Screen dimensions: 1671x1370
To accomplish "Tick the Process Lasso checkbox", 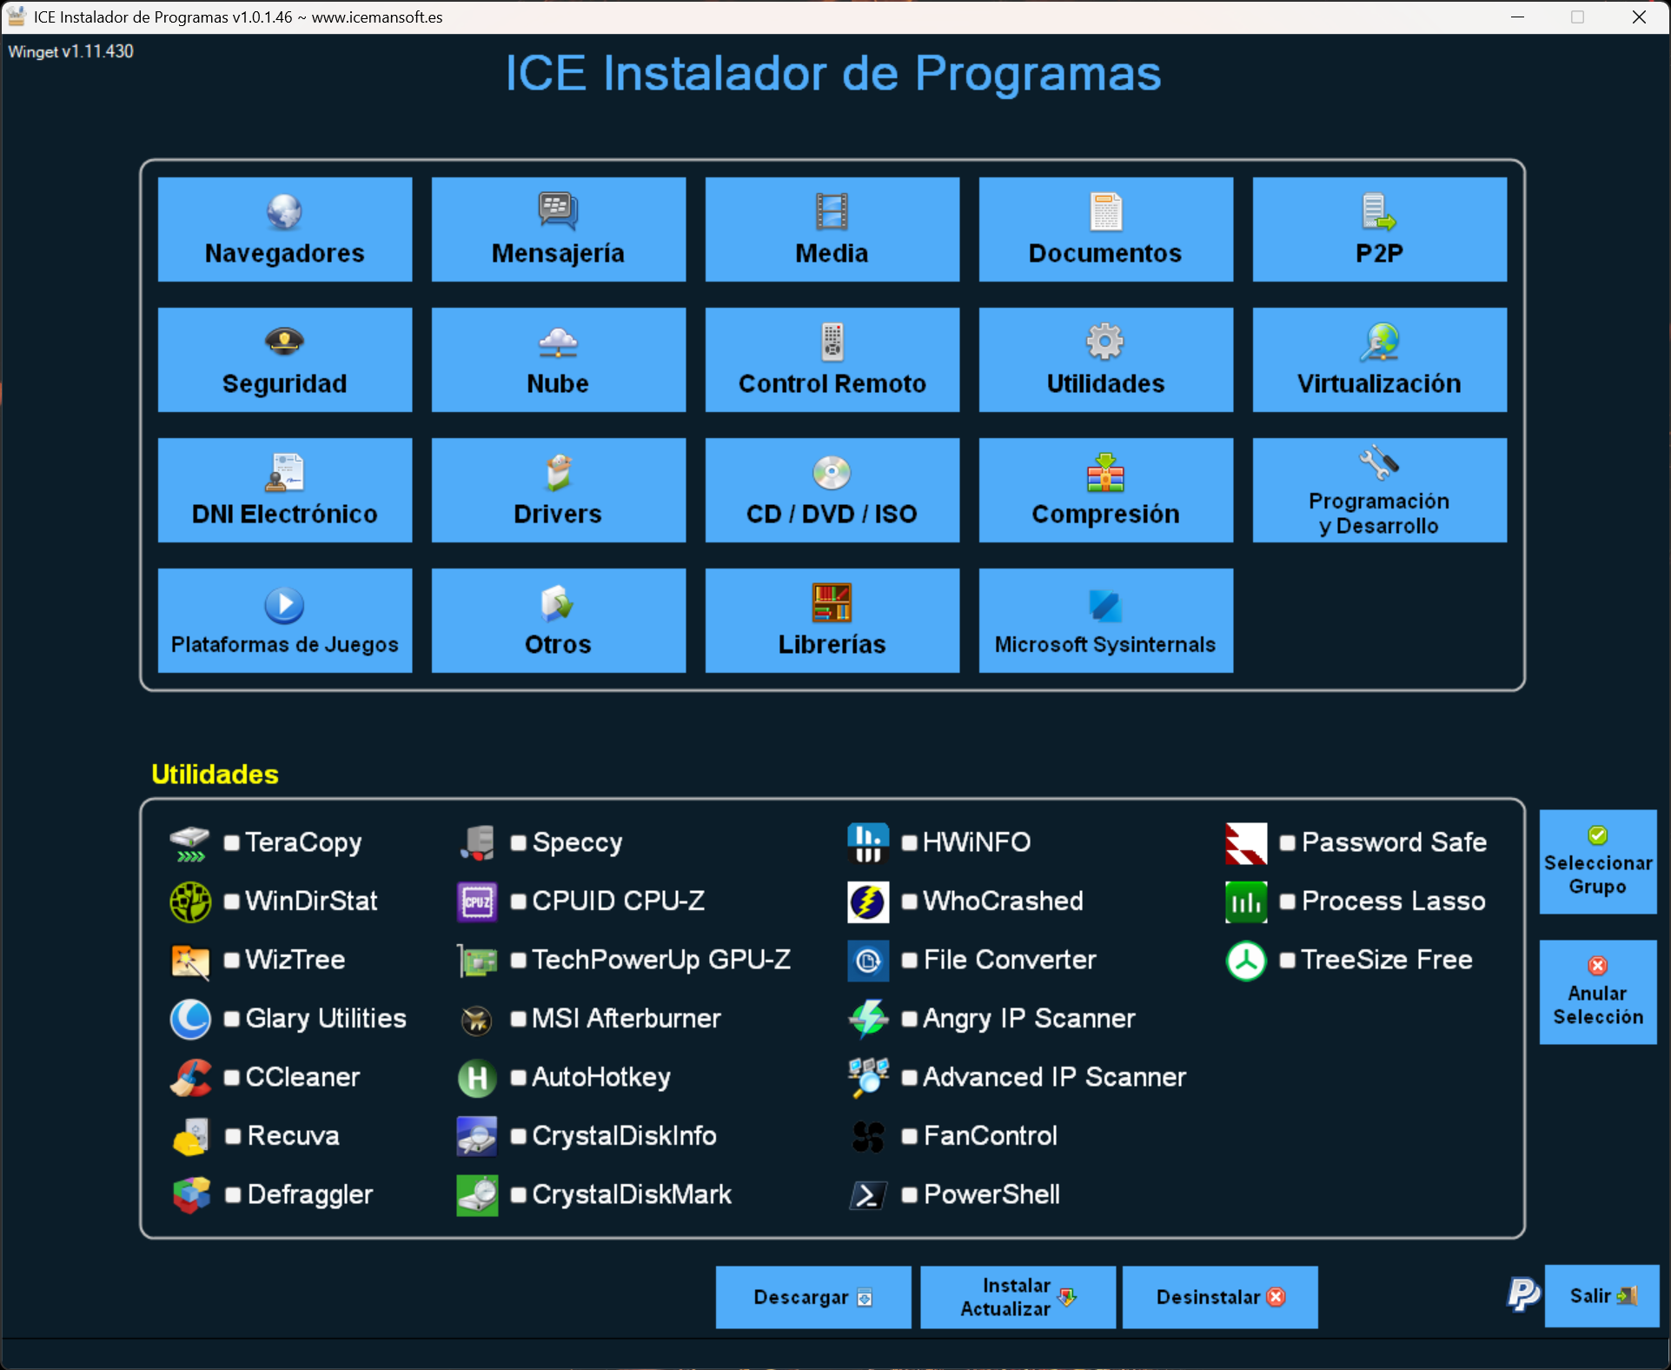I will pos(1288,901).
